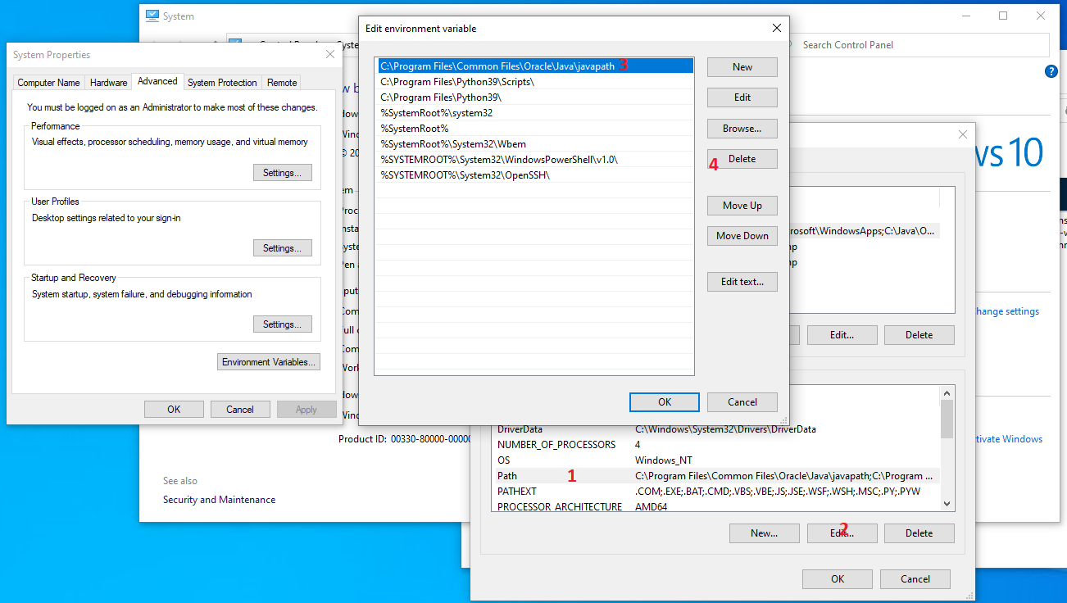Select C:\Program Files\Python39\Scripts\ entry
Viewport: 1067px width, 603px height.
point(535,82)
